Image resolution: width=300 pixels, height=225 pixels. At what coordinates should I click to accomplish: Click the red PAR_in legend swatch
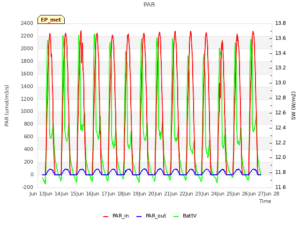pyautogui.click(x=106, y=217)
